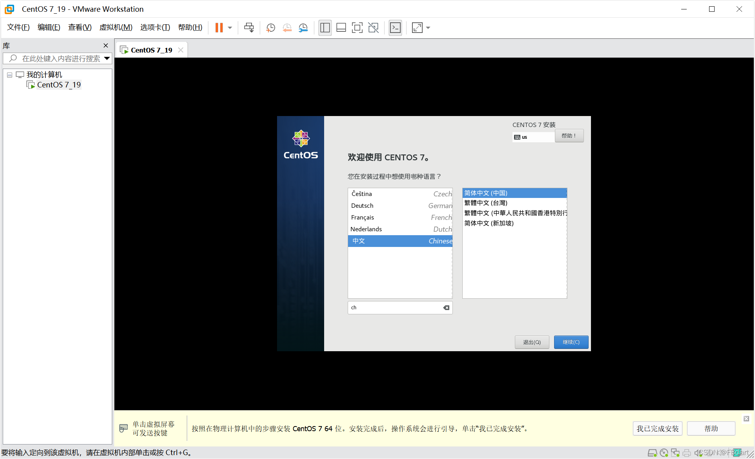Enter full screen mode
Image resolution: width=755 pixels, height=459 pixels.
click(357, 27)
